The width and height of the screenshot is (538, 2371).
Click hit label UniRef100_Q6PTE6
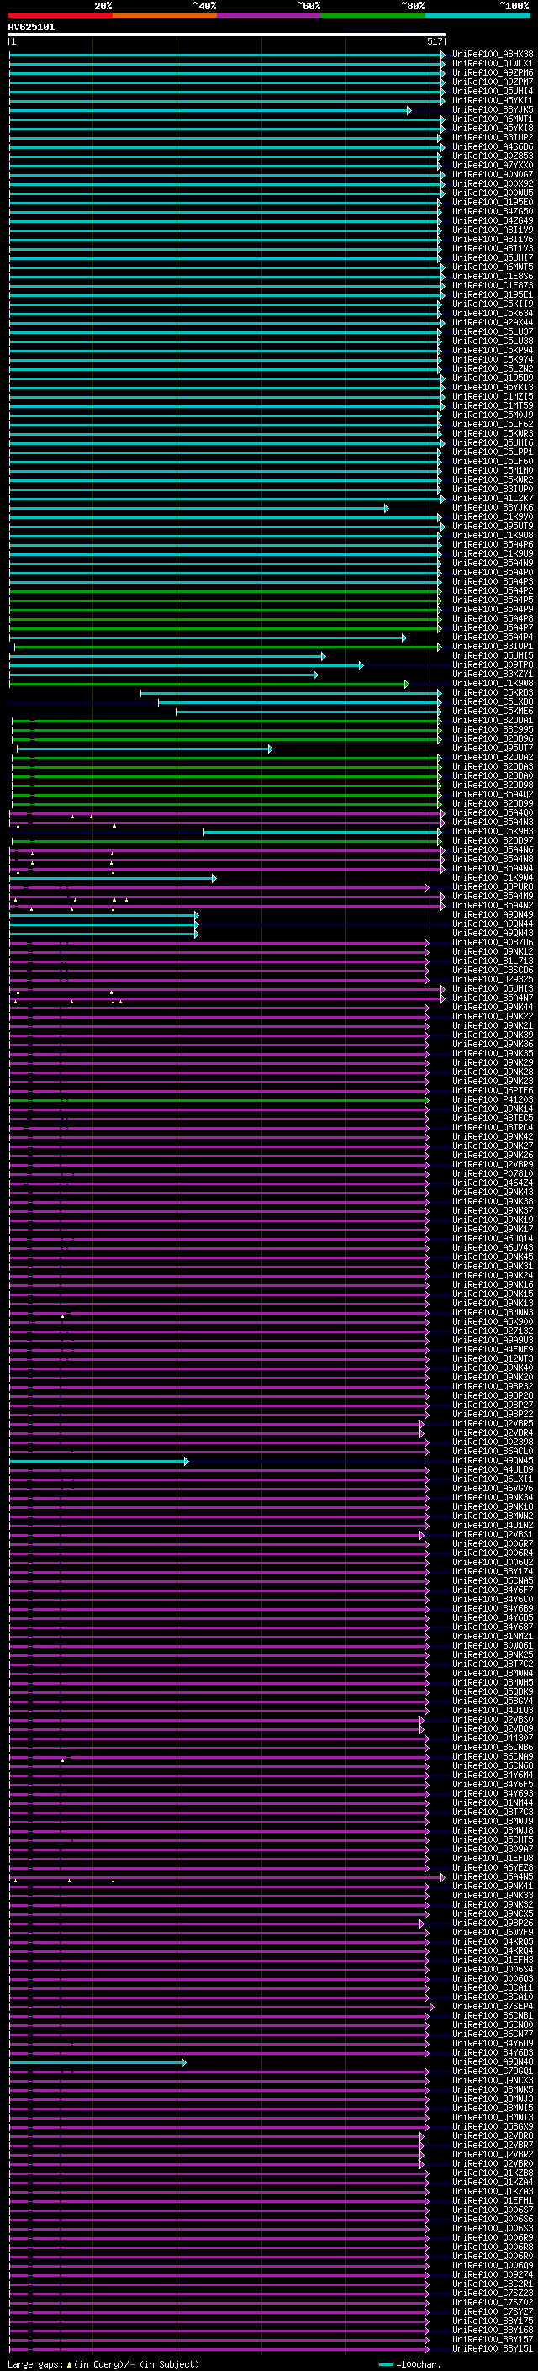pos(493,1091)
